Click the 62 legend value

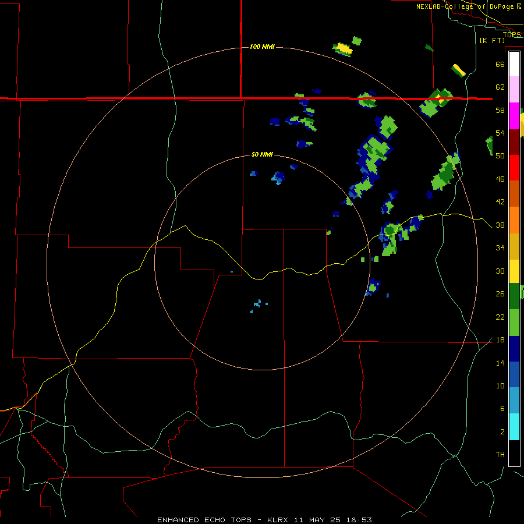click(500, 87)
